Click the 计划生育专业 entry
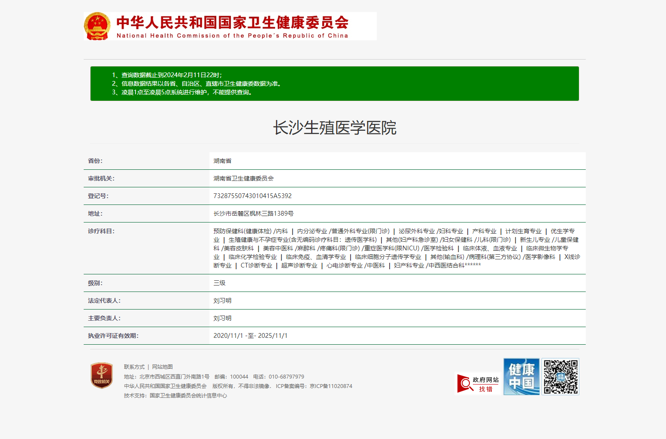 point(524,231)
